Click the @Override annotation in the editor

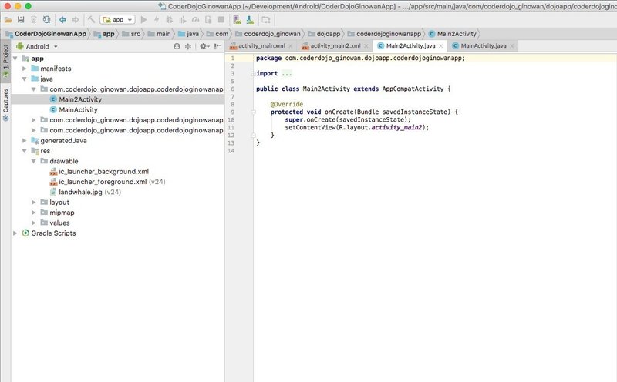pos(287,104)
